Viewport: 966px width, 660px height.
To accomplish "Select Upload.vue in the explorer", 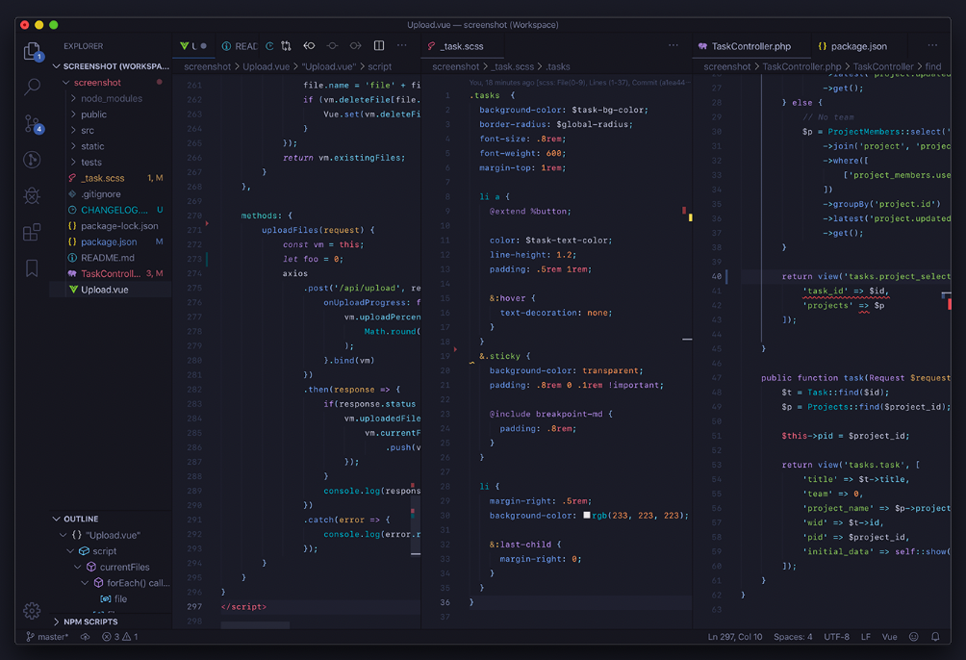I will tap(111, 290).
